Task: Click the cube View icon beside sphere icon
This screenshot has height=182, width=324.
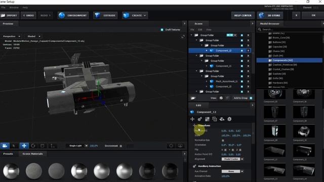Action: click(227, 98)
